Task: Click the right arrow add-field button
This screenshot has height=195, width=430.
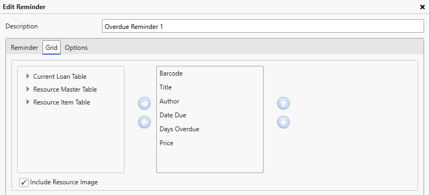Action: (144, 103)
